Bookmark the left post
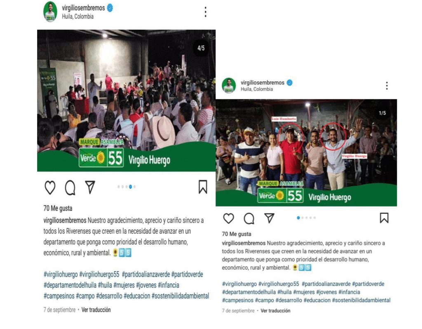422x329 pixels. (203, 187)
